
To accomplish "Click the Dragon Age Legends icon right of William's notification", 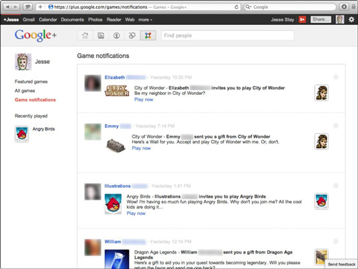I will point(322,257).
